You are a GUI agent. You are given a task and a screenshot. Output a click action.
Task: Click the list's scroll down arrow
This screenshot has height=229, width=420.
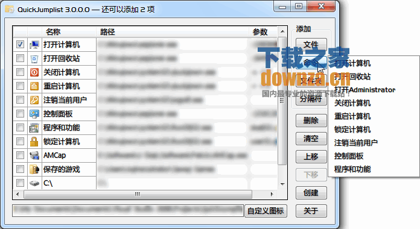282,184
